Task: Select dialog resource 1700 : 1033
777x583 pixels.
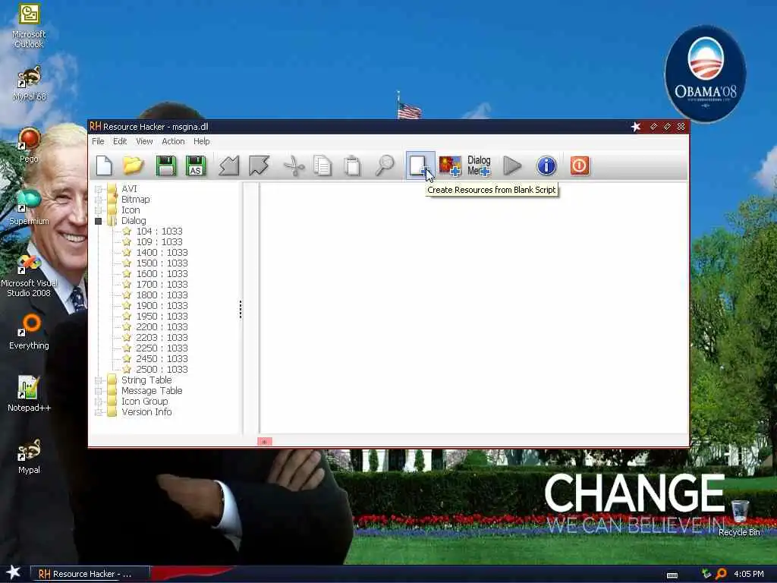Action: point(162,285)
